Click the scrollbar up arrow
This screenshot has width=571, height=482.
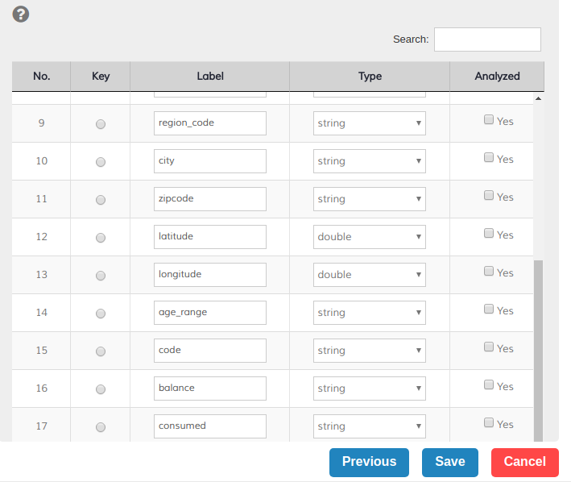click(x=538, y=99)
